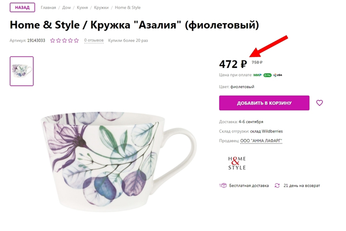Click the Home & Style brand logo
This screenshot has width=346, height=231.
[x=237, y=163]
